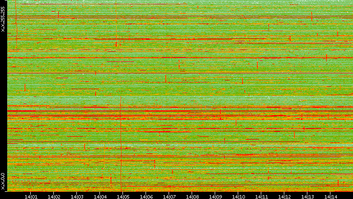Select the 14:04 tick label

pyautogui.click(x=100, y=197)
